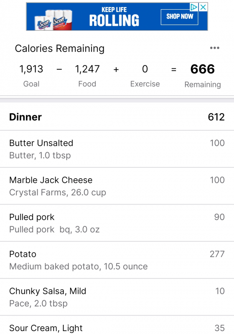This screenshot has height=334, width=234.
Task: Tap the 666 Remaining calories figure
Action: coord(203,69)
